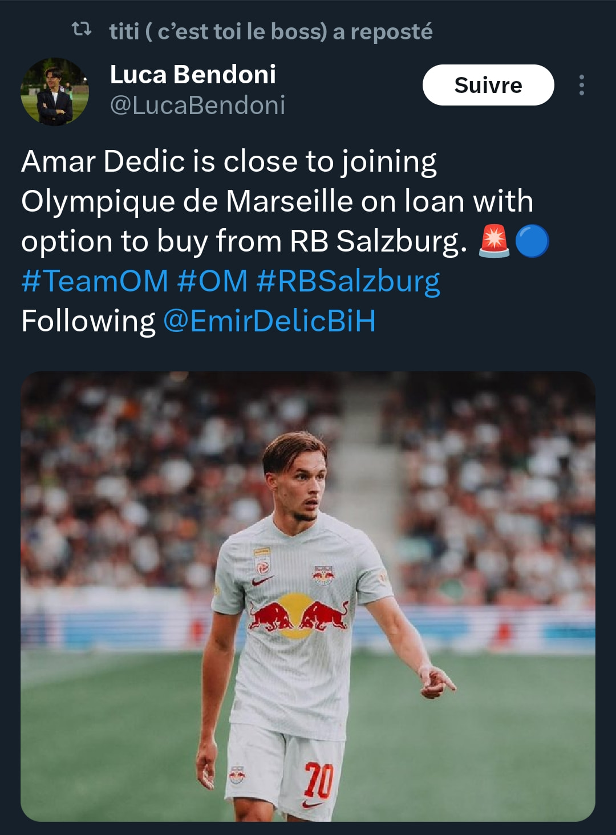Screen dimensions: 616x835
Task: Click the Suivre follow button
Action: 488,85
